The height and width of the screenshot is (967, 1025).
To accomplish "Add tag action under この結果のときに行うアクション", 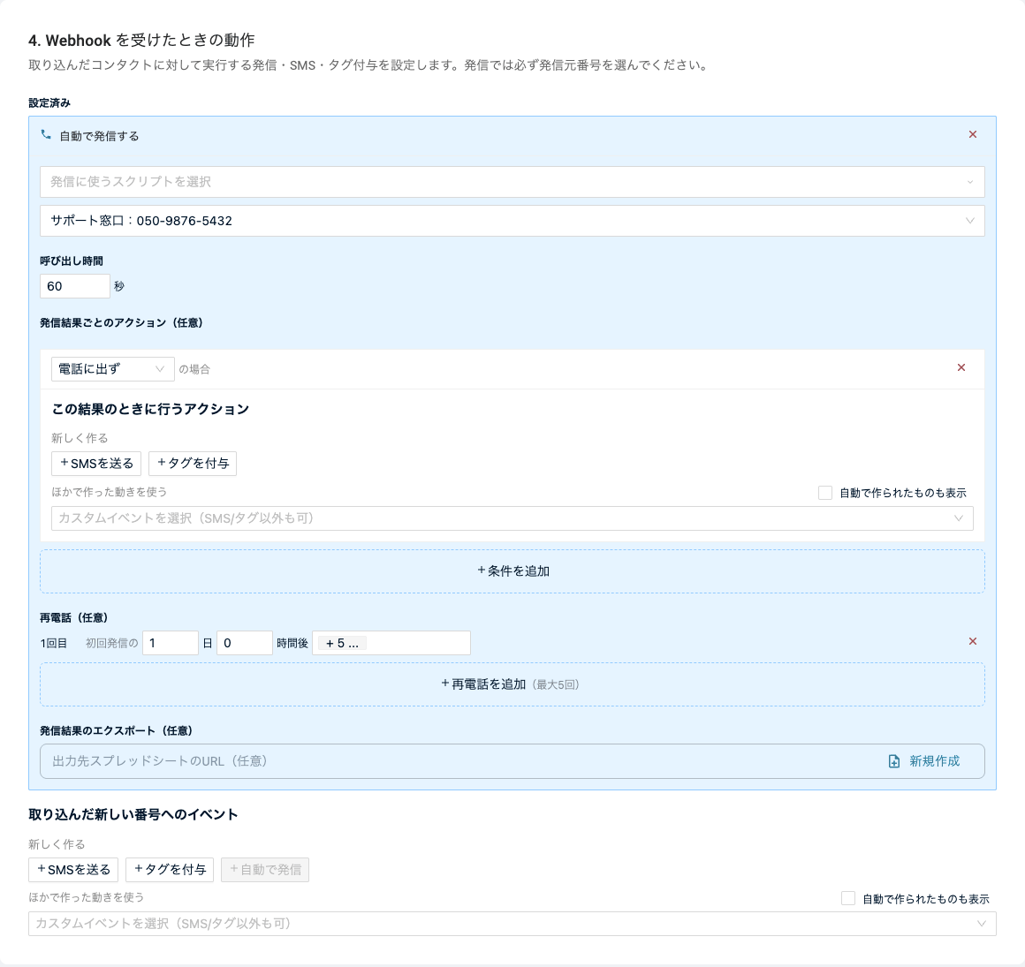I will [193, 464].
